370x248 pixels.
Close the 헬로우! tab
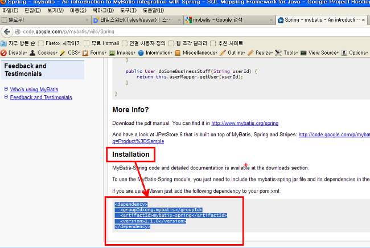(x=87, y=20)
